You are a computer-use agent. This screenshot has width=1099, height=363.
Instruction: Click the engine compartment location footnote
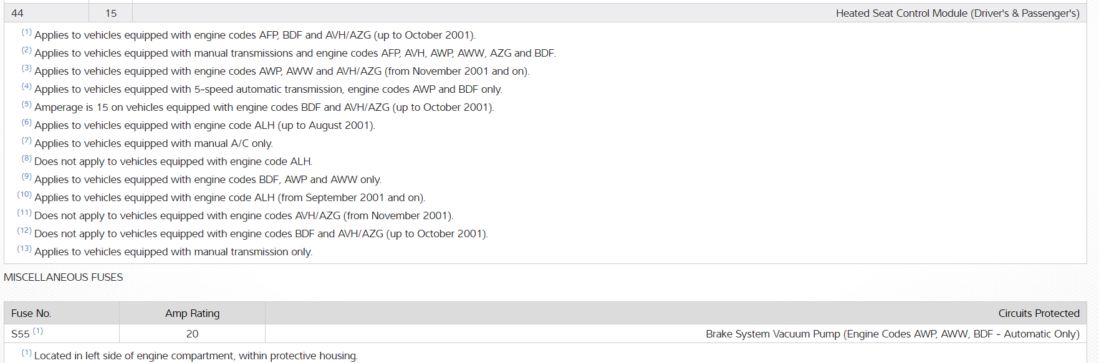196,356
